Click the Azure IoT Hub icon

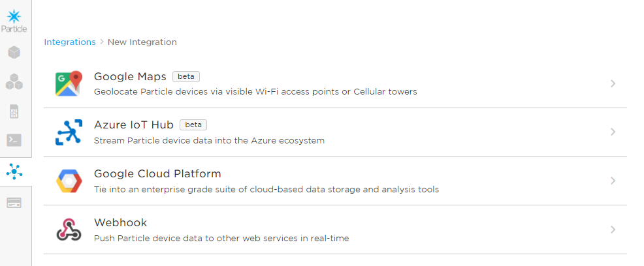[69, 132]
